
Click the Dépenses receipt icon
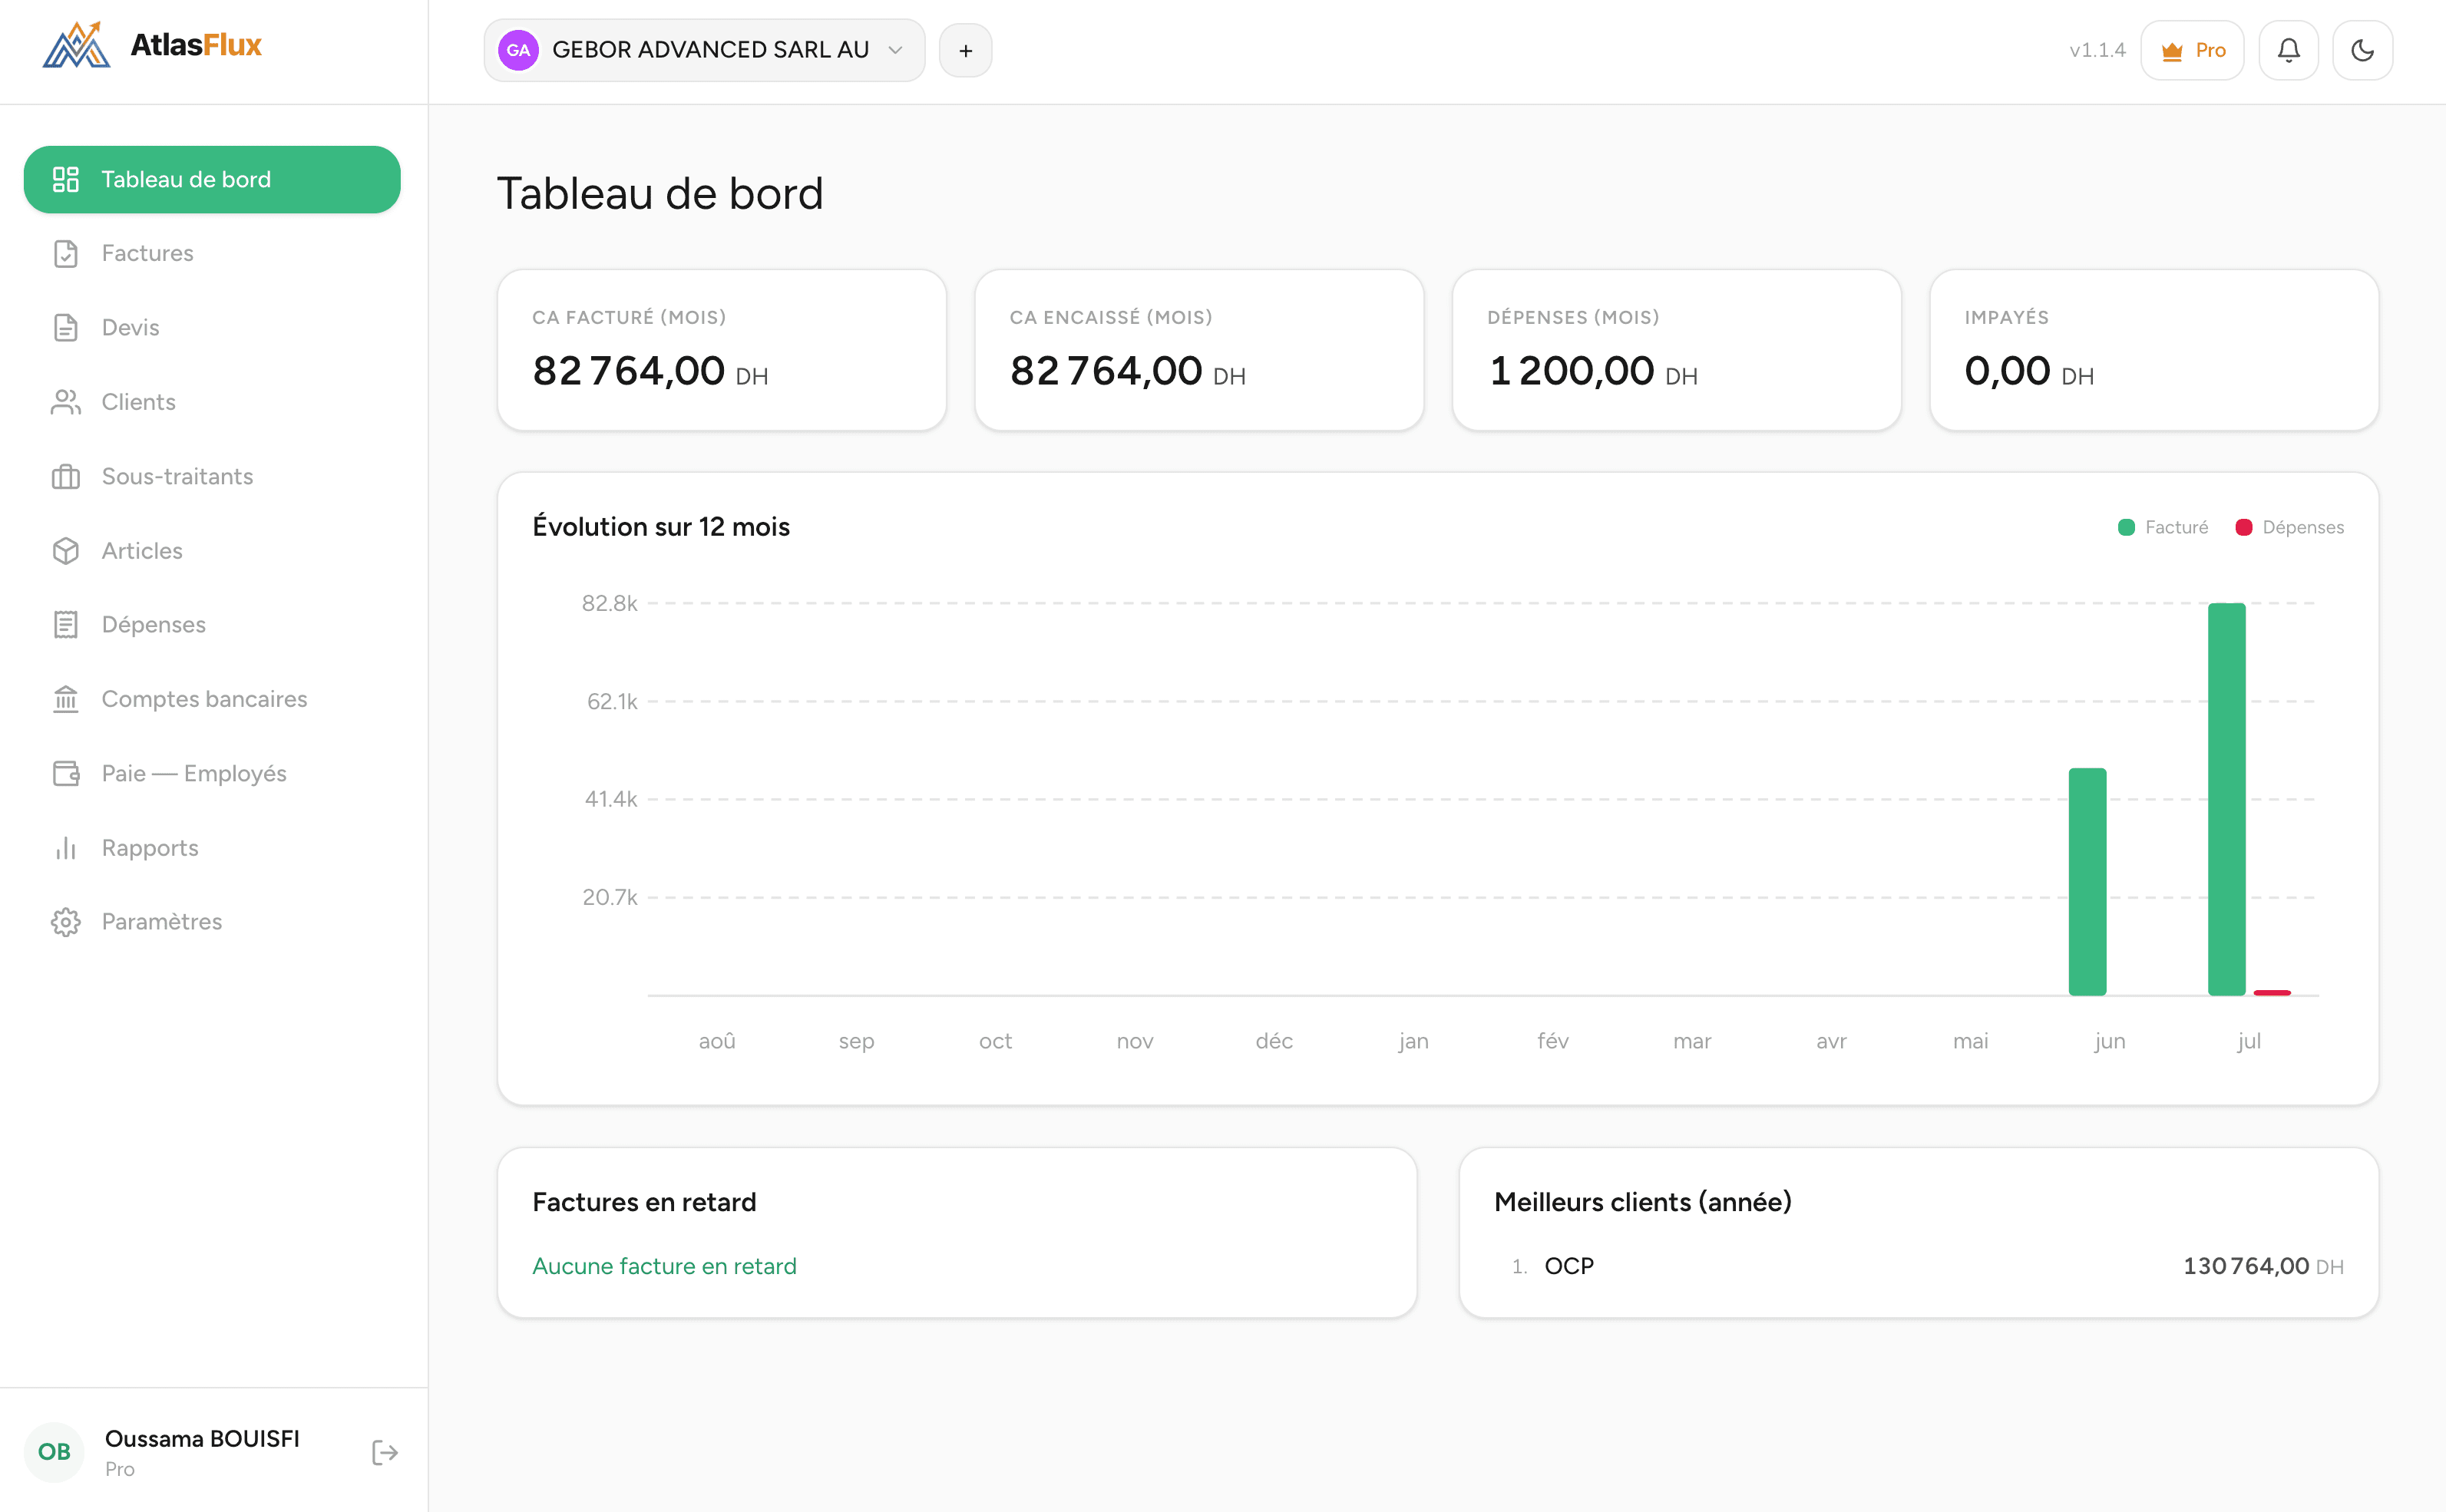[x=66, y=625]
